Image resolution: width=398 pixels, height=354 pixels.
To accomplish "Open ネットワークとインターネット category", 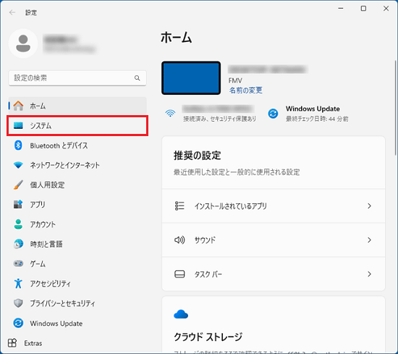I will (77, 165).
